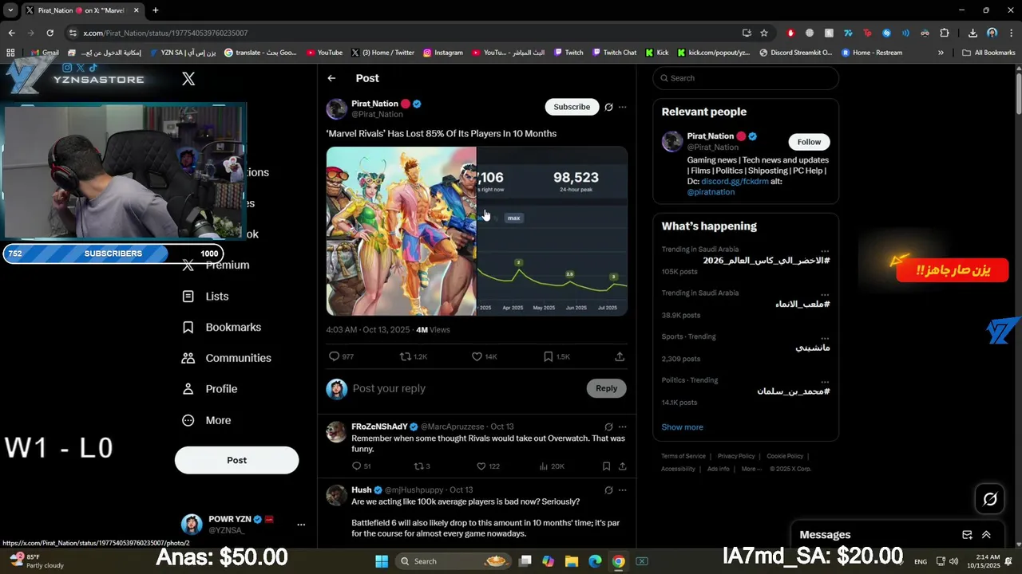
Task: Open Grok icon beside the Subscribe button
Action: point(608,107)
